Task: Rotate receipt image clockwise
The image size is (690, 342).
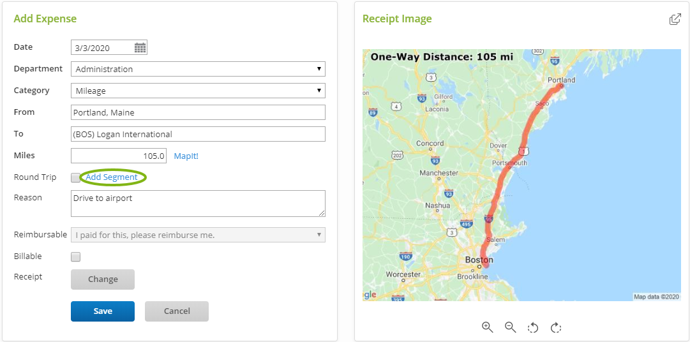Action: coord(556,327)
